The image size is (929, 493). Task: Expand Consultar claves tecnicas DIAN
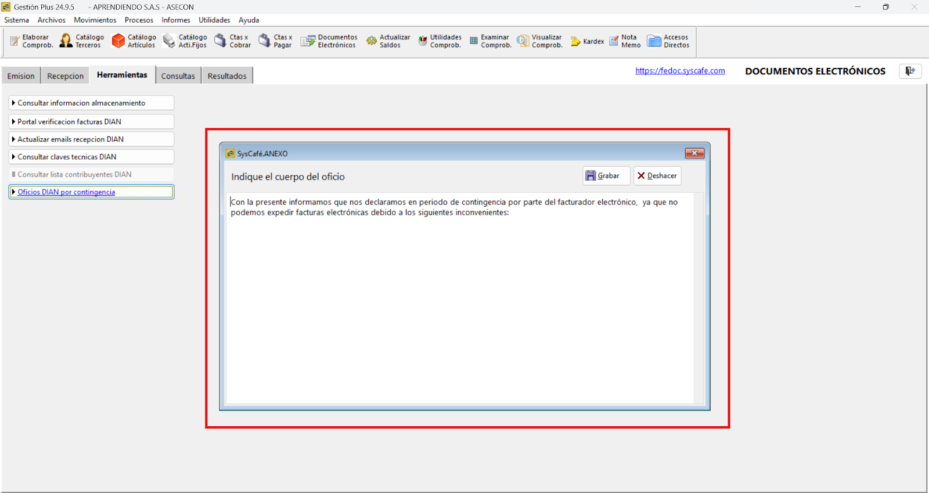point(91,157)
